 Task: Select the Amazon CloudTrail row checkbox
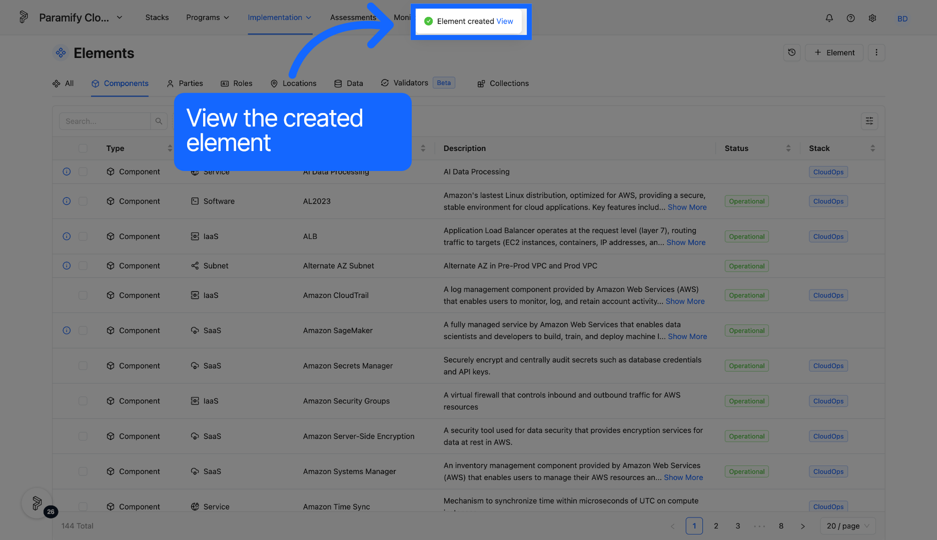[x=83, y=295]
